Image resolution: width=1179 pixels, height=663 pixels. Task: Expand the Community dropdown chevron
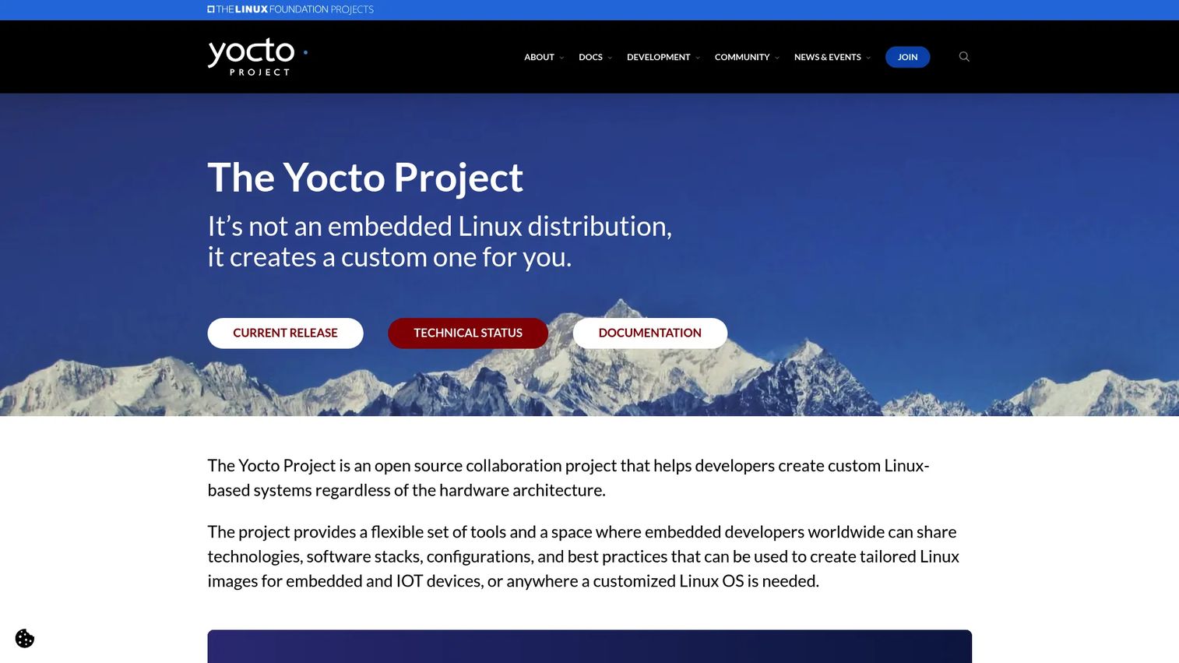click(777, 58)
